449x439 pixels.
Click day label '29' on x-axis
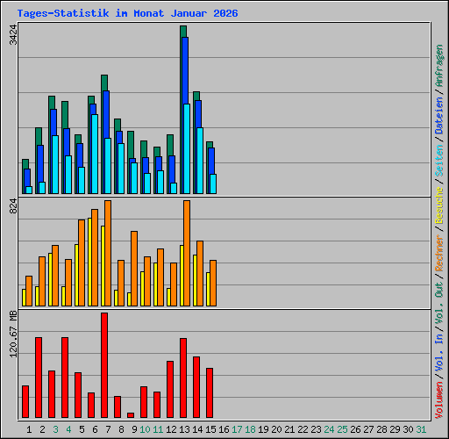(395, 429)
